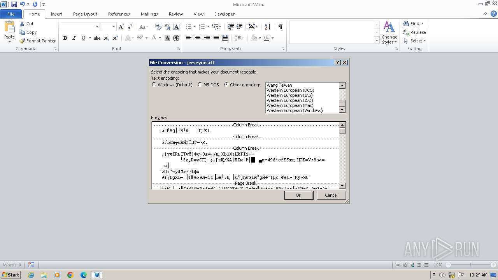The image size is (498, 280).
Task: Select Wang Taiwan encoding
Action: click(302, 85)
